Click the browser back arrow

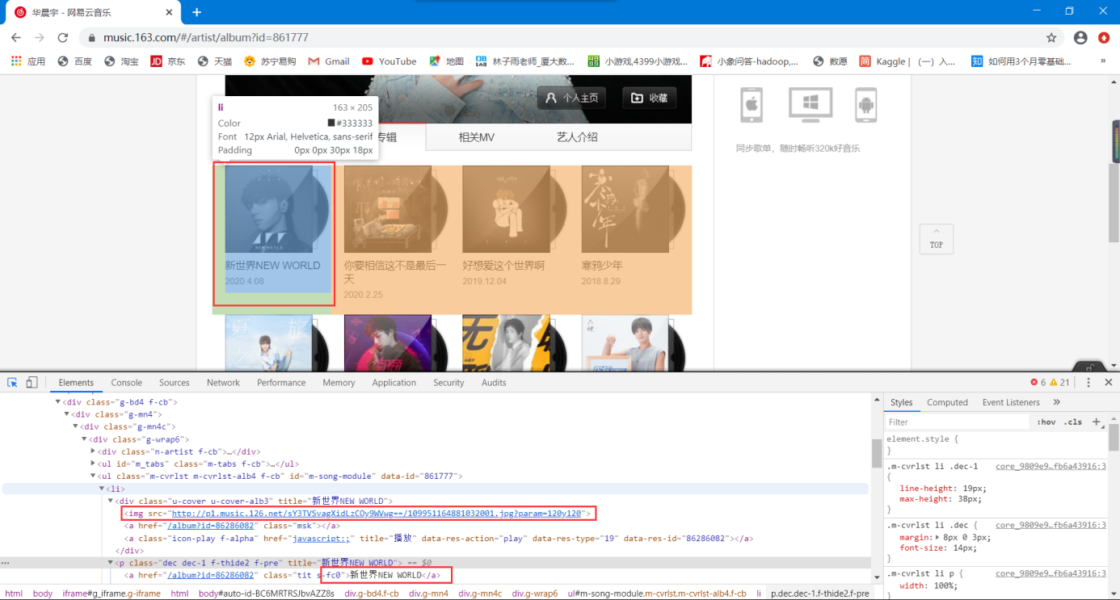(15, 37)
